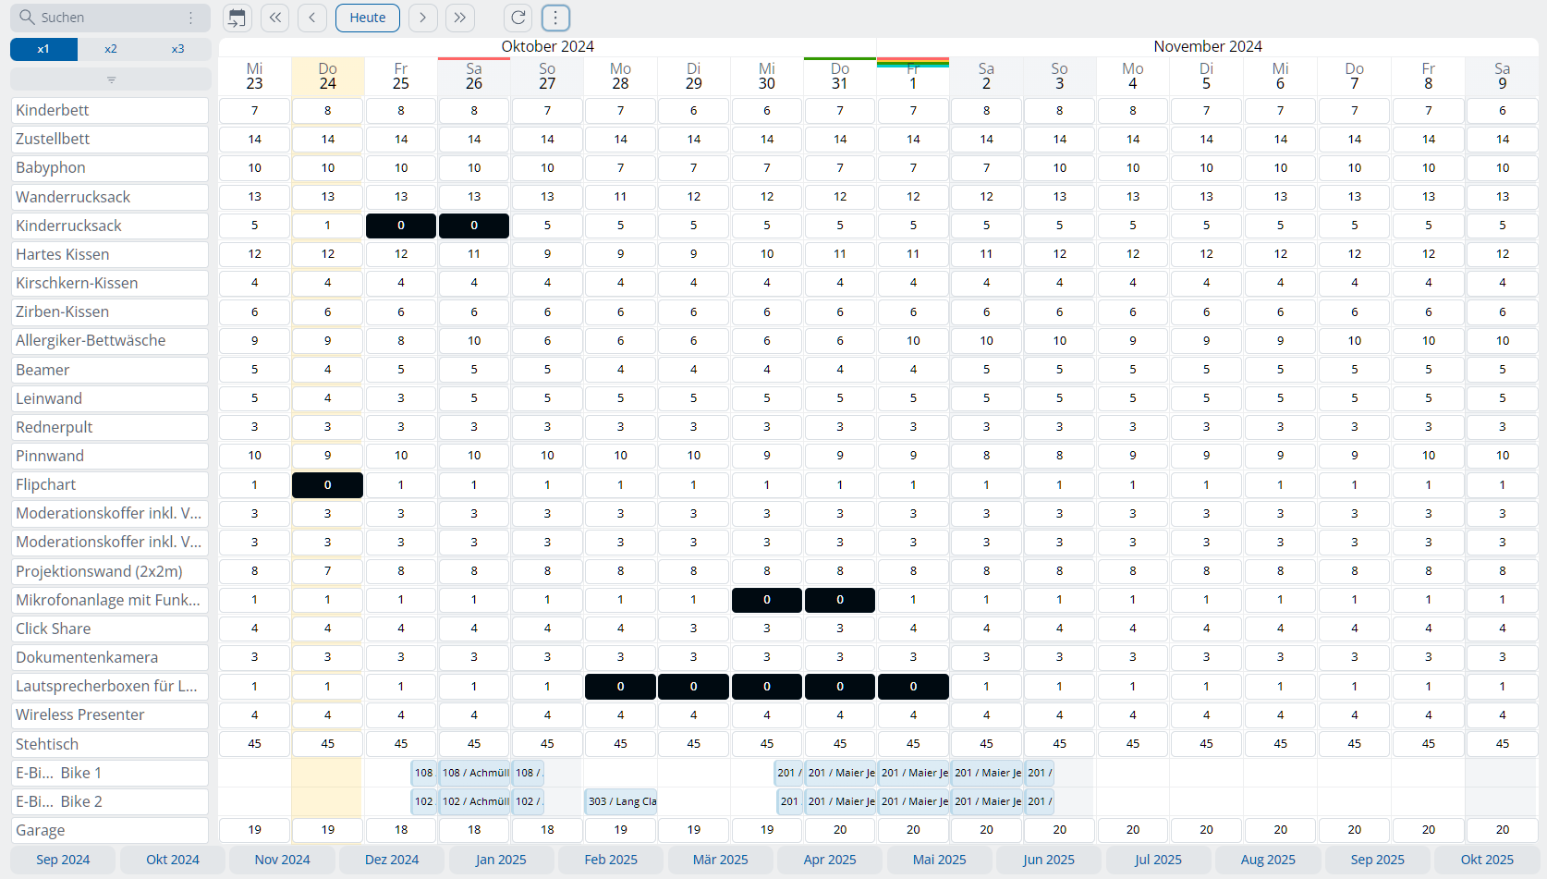Jump back with the double left arrow

point(275,18)
